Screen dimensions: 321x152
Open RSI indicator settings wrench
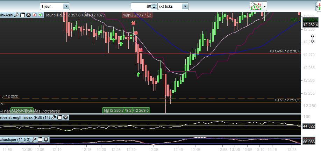pyautogui.click(x=53, y=117)
